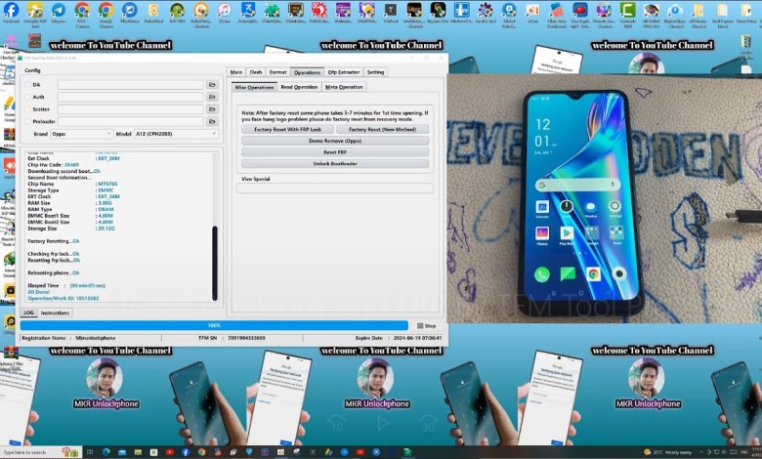
Task: Open the Meta Operation sub-tab
Action: pyautogui.click(x=344, y=87)
